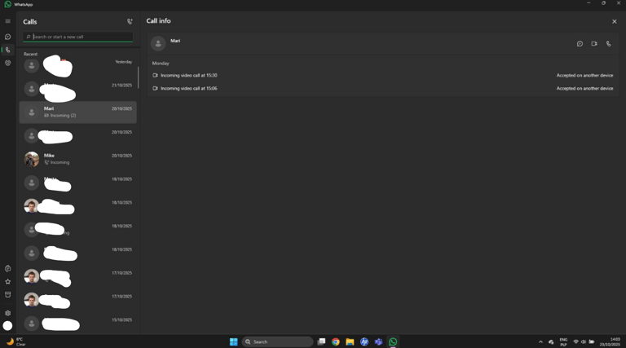Open the Archived chats sidebar icon

[7, 294]
